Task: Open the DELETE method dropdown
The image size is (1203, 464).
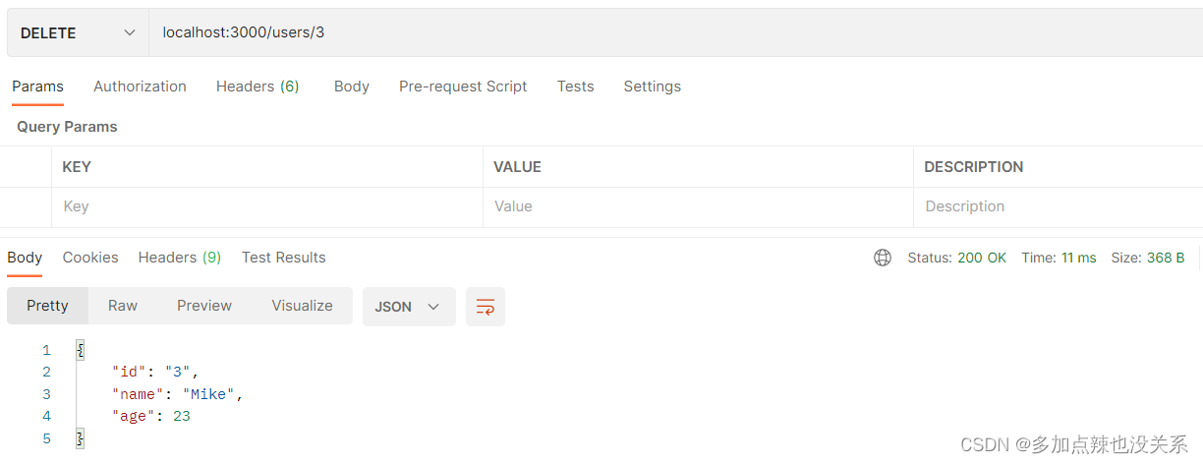Action: click(x=79, y=32)
